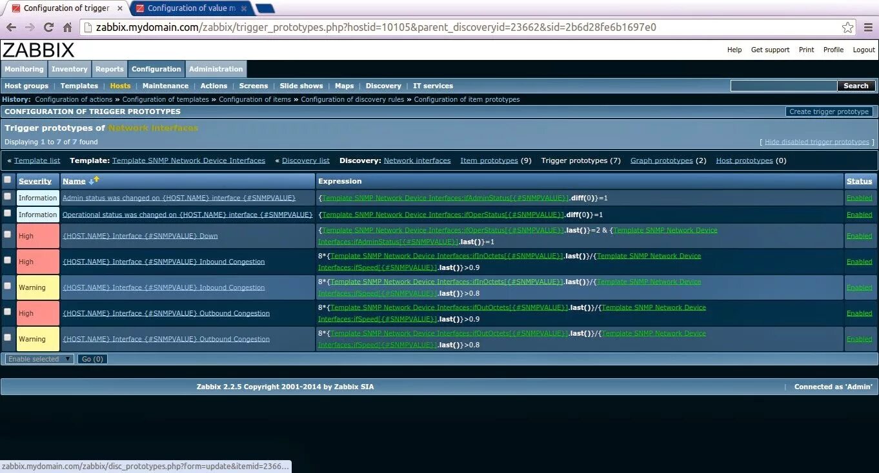The width and height of the screenshot is (879, 473).
Task: Switch to Configuration of value browser tab
Action: (x=192, y=8)
